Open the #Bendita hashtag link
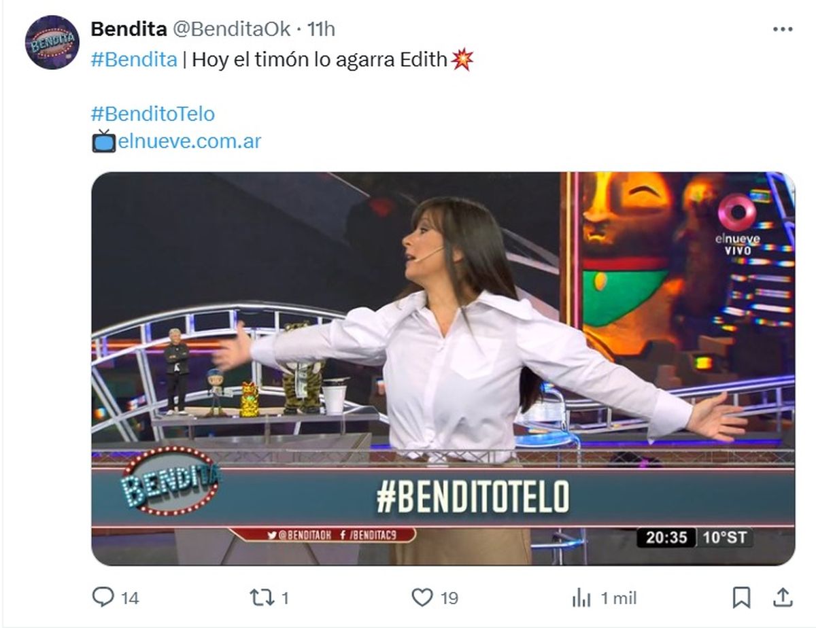This screenshot has width=816, height=628. coord(134,60)
